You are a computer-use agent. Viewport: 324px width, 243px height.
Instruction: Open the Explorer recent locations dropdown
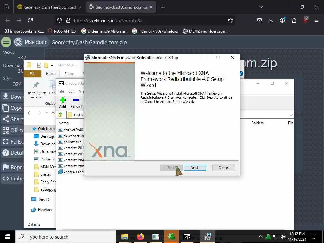(x=47, y=113)
